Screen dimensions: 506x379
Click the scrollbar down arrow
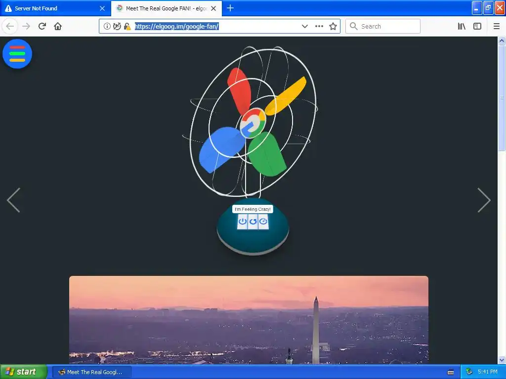coord(502,360)
